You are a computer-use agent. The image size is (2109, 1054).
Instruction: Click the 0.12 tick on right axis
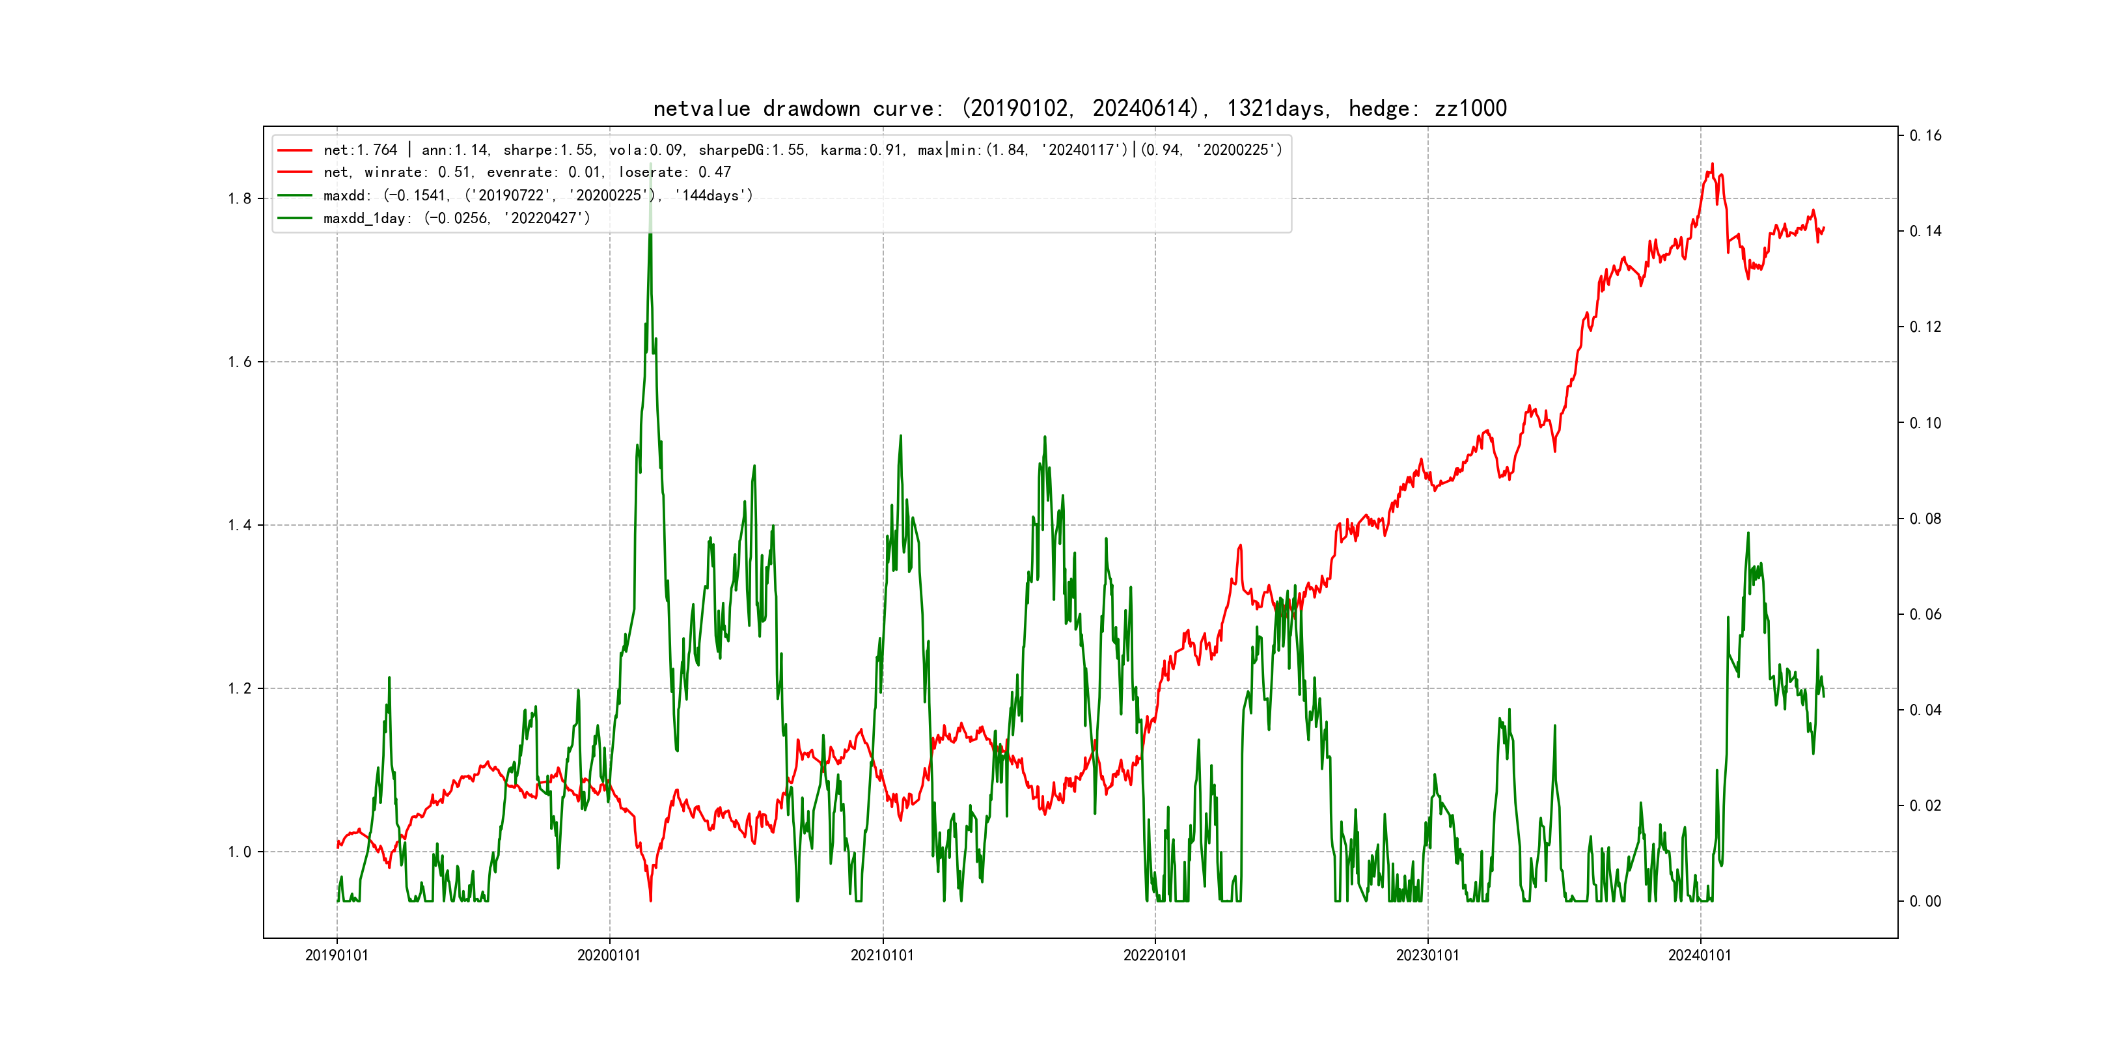click(1925, 327)
